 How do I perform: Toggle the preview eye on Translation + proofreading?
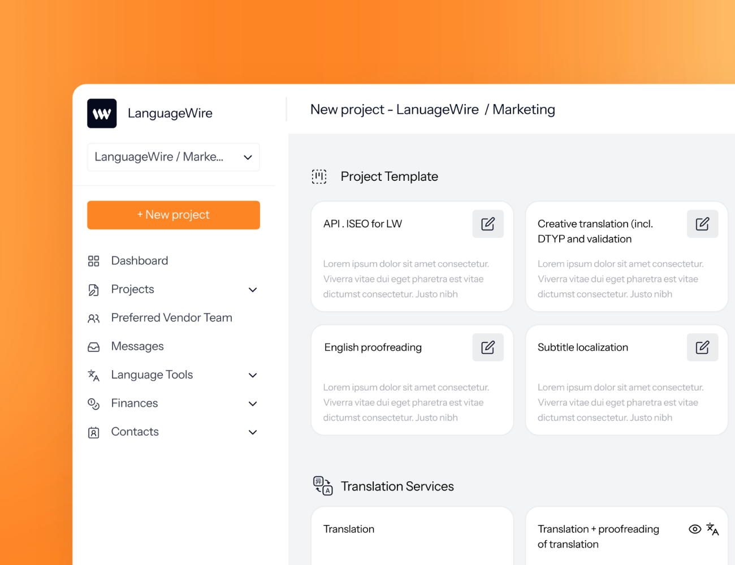point(694,529)
